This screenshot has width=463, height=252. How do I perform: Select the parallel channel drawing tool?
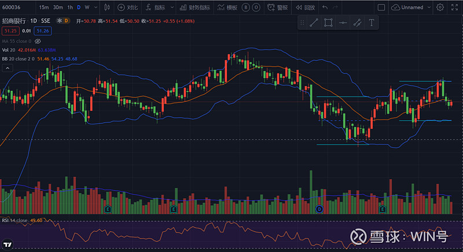357,23
